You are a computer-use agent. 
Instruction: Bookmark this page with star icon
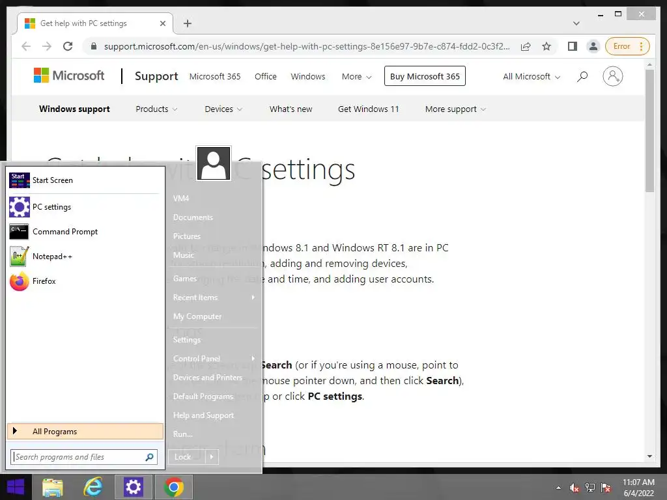coord(546,46)
